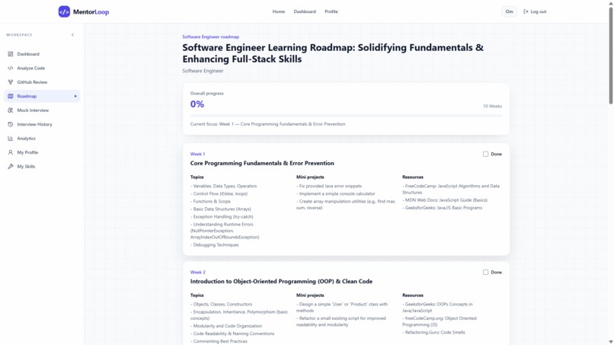Select GitHub Review in the sidebar
This screenshot has width=614, height=345.
point(42,82)
